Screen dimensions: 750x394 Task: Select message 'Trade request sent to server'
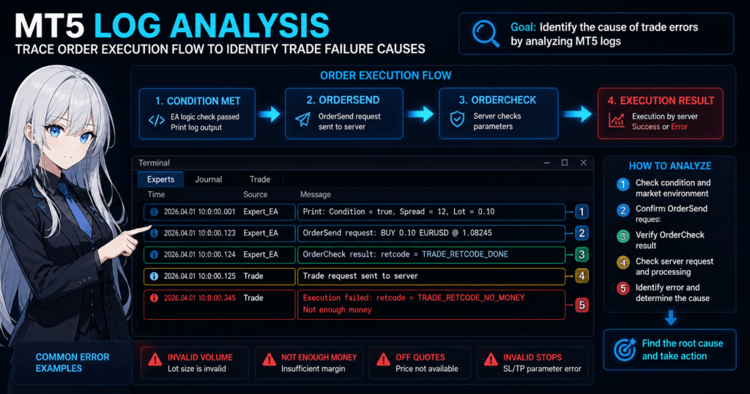click(360, 276)
